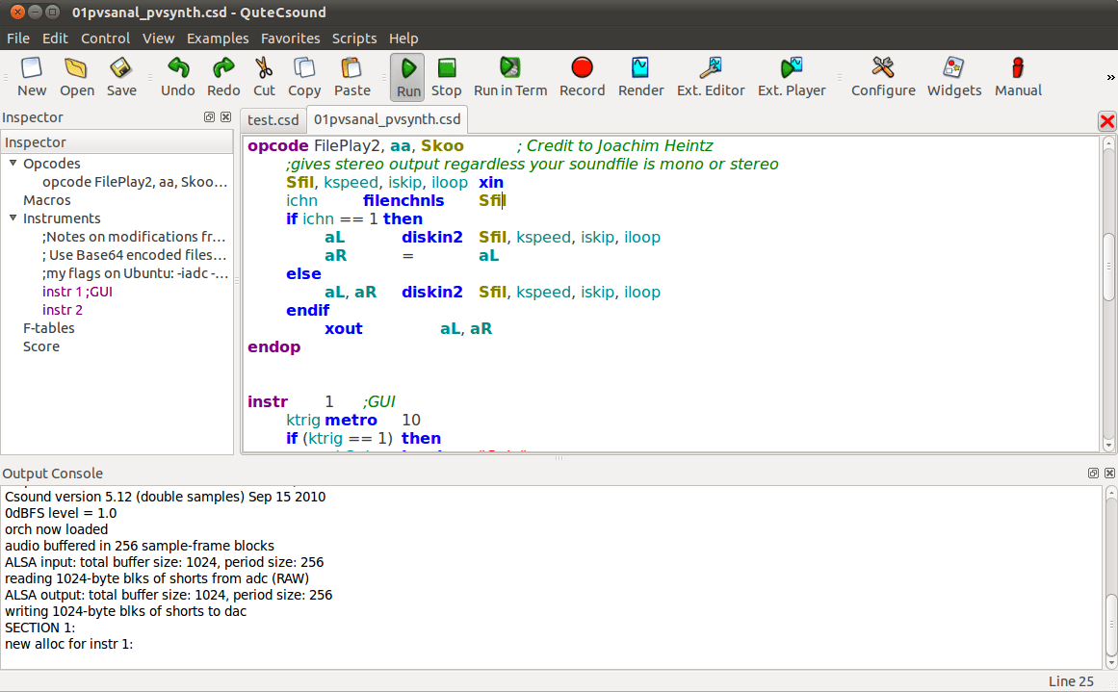Open Configure settings
This screenshot has width=1118, height=692.
(883, 77)
